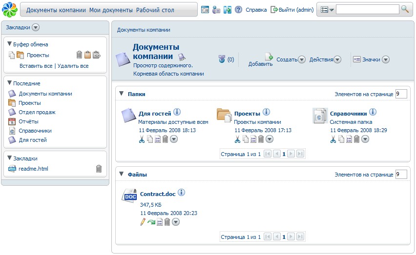The height and width of the screenshot is (255, 416).
Task: Click Добавить content button
Action: pos(261,59)
